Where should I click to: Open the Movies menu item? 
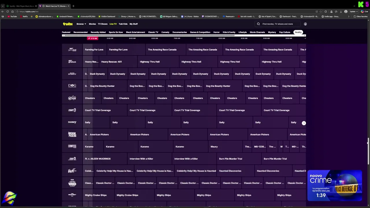[x=92, y=24]
